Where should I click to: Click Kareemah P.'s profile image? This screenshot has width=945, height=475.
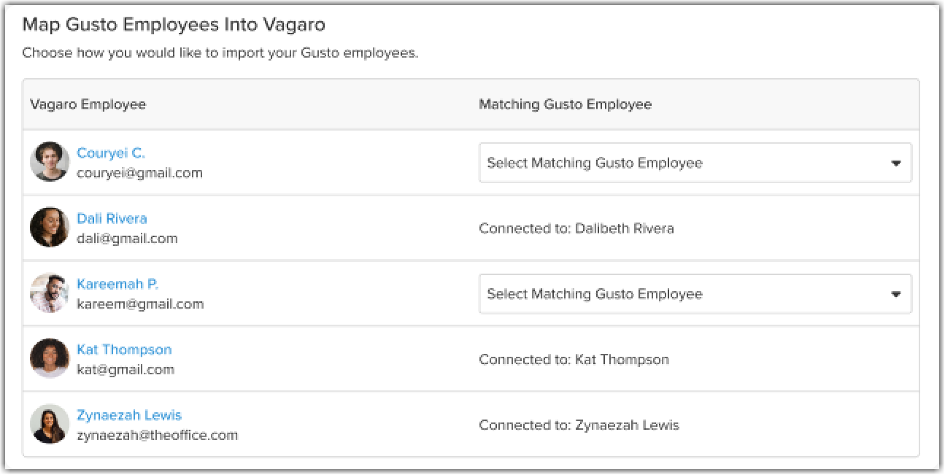[49, 293]
